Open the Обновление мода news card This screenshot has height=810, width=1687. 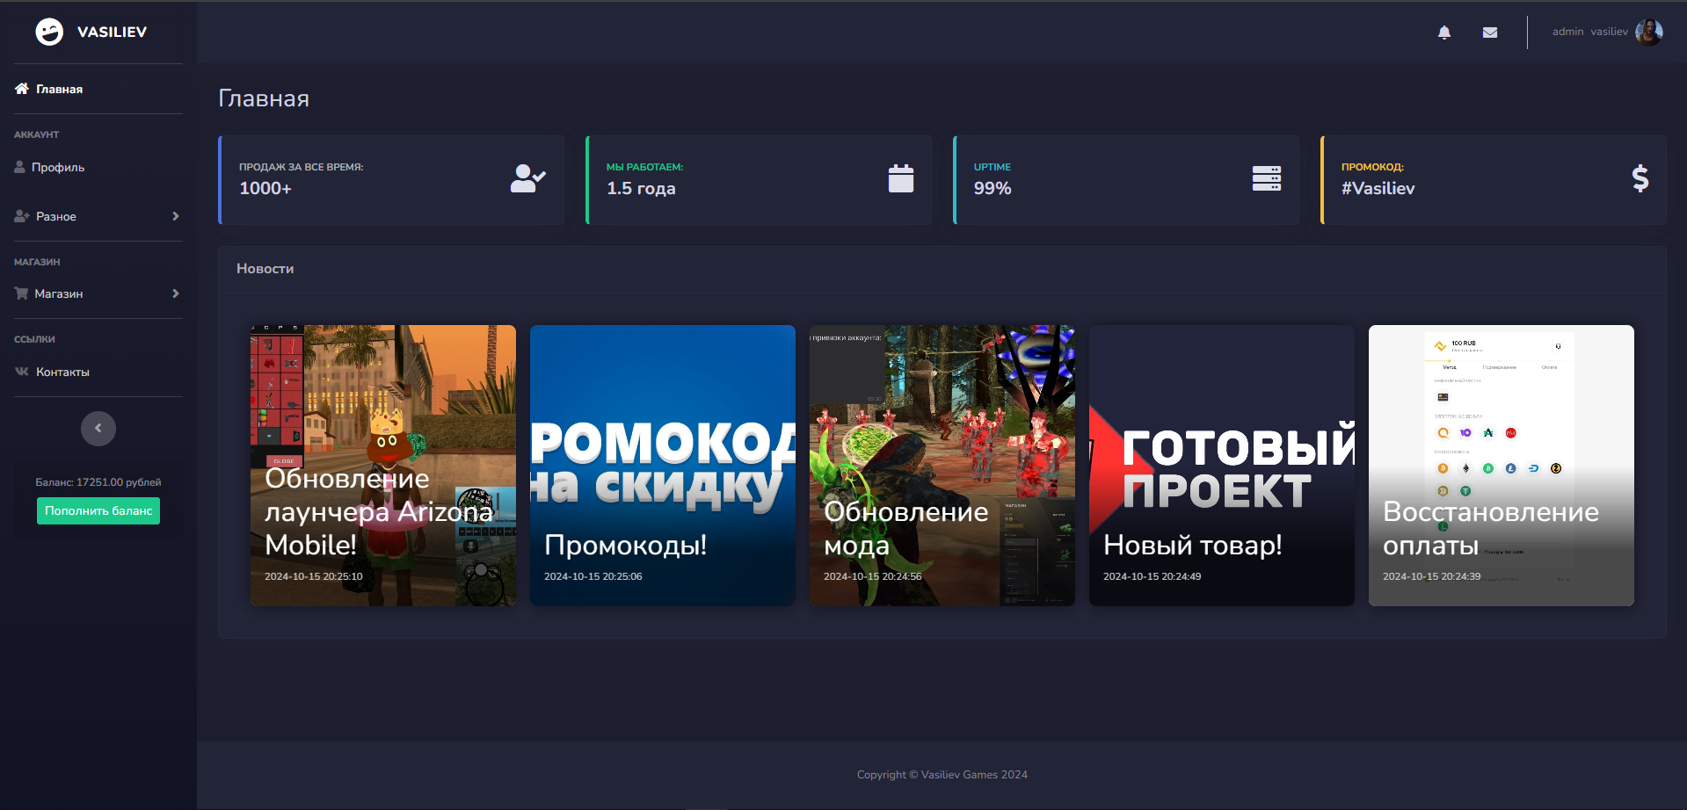(942, 466)
